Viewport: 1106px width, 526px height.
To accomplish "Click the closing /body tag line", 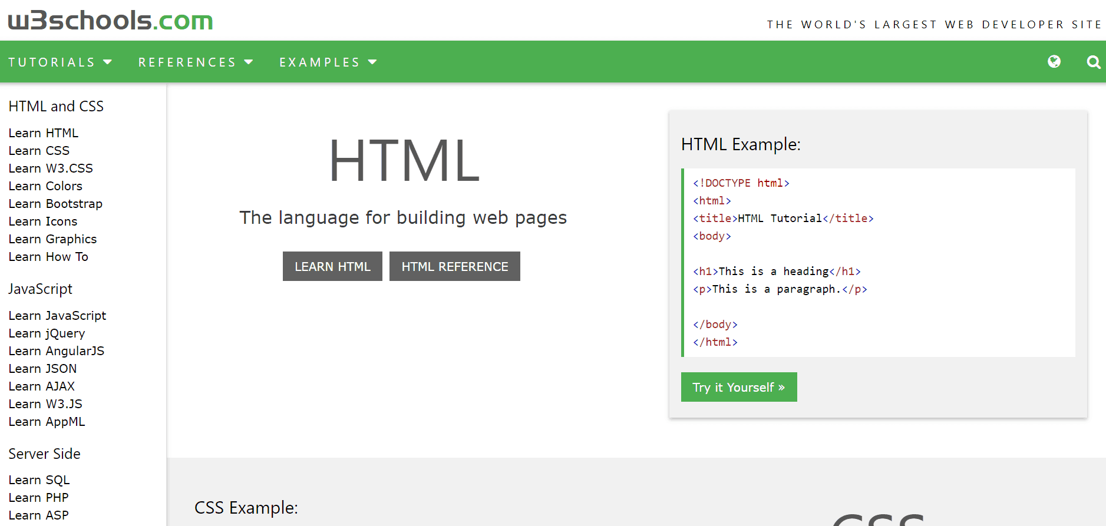I will tap(715, 325).
